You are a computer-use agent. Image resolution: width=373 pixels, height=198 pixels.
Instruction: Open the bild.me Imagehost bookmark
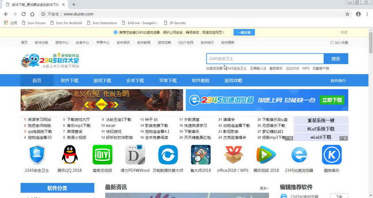click(140, 23)
